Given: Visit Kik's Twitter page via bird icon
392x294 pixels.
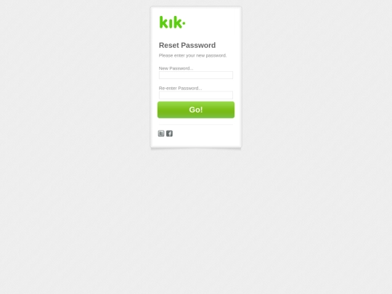Looking at the screenshot, I should point(161,134).
